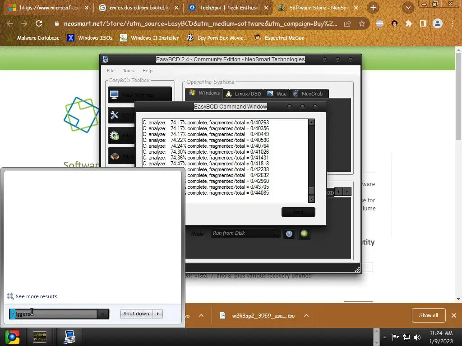The height and width of the screenshot is (346, 462).
Task: Open the WARNING app on the taskbar
Action: click(40, 337)
